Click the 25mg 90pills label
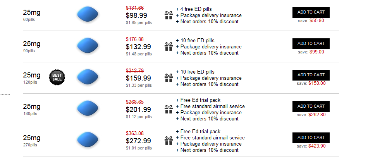The image size is (368, 158). 31,46
